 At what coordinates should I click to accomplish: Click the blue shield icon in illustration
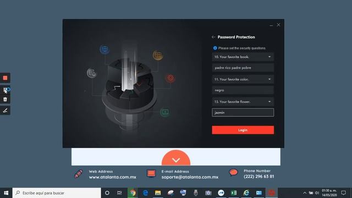pos(105,49)
